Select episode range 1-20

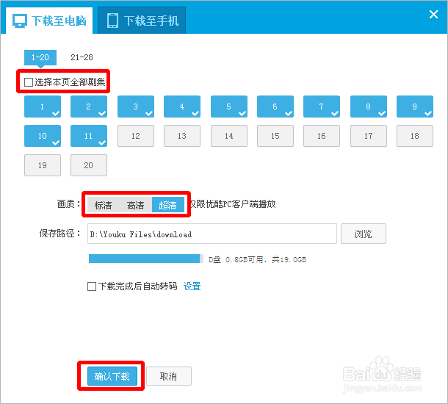click(40, 57)
